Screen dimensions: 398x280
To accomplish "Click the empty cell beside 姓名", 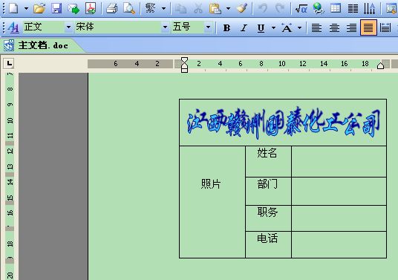I will coord(339,161).
